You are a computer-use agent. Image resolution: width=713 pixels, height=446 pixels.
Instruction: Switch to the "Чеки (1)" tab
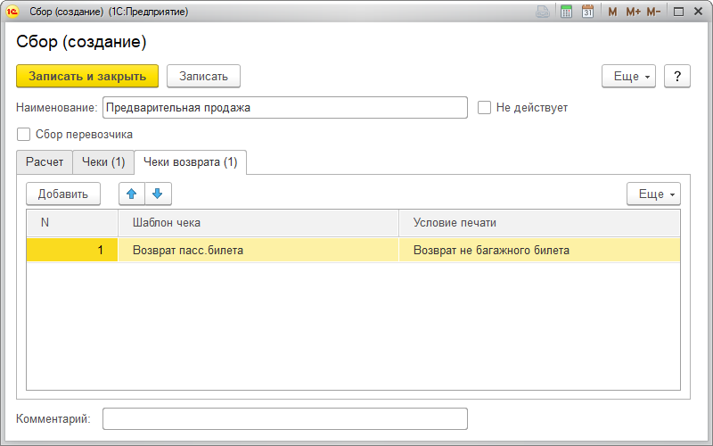103,162
